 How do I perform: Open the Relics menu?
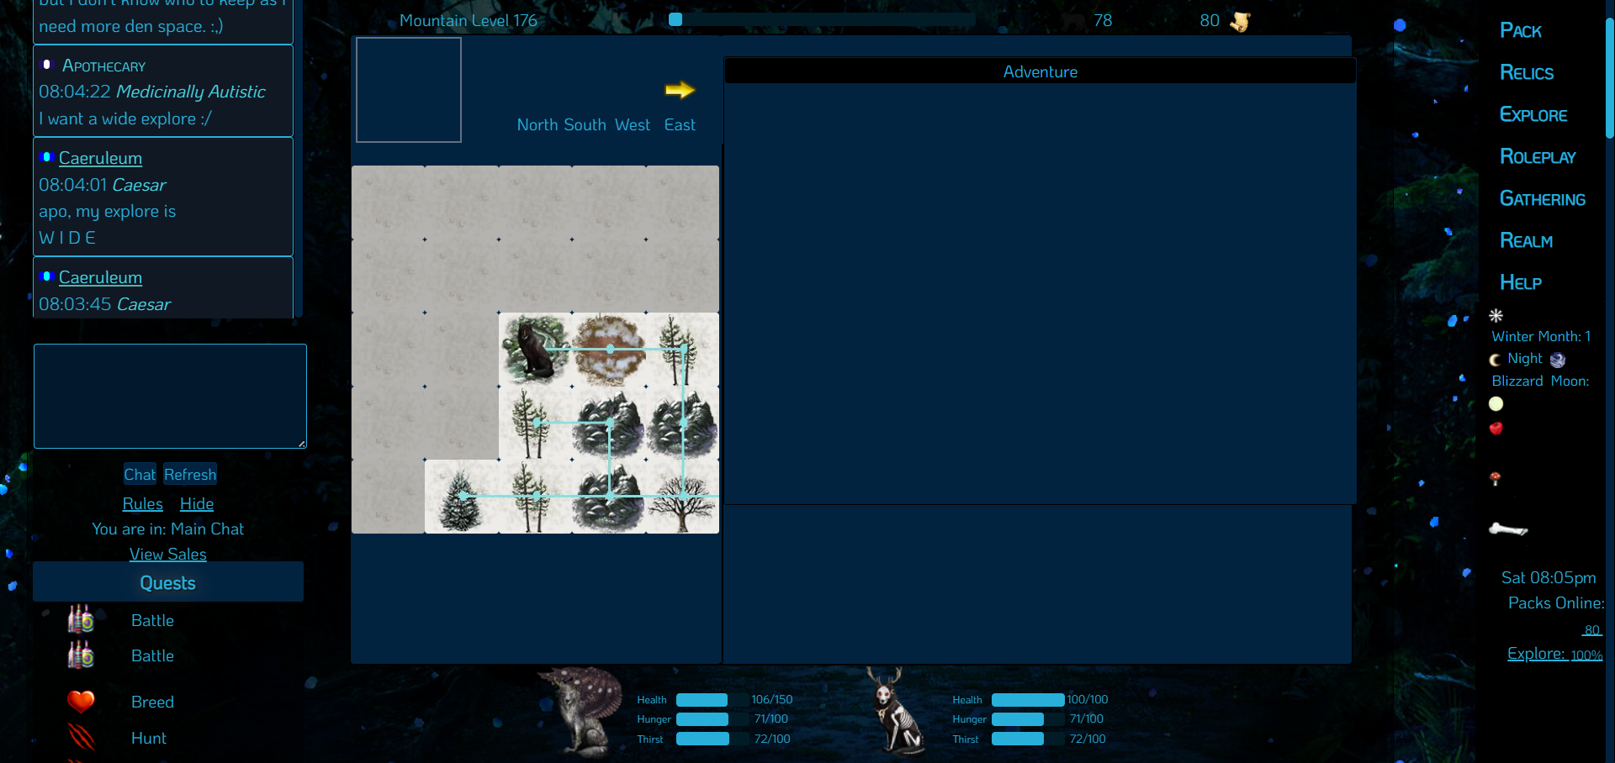[1527, 73]
